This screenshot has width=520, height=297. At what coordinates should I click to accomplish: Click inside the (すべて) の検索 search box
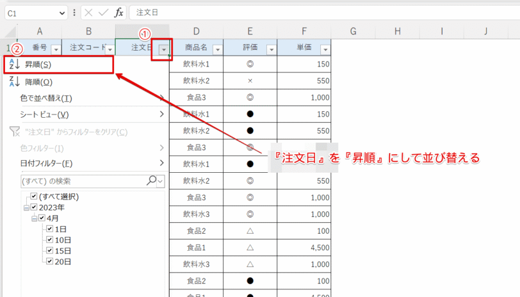click(x=83, y=181)
